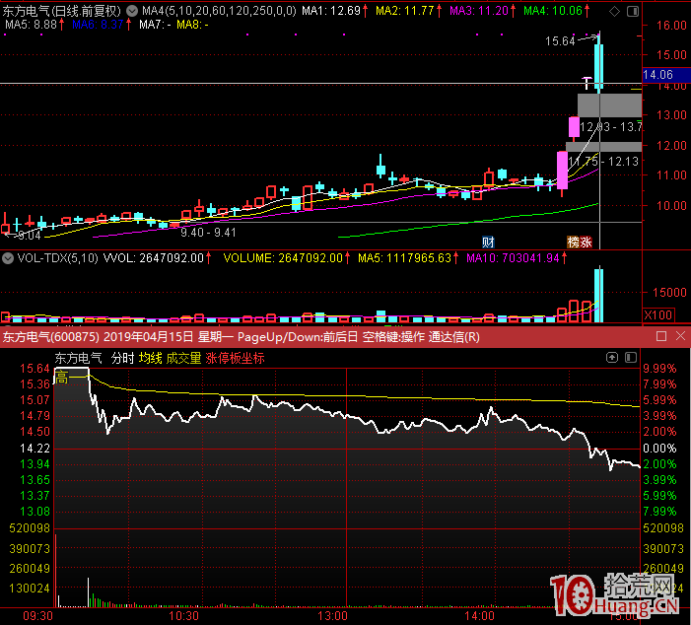Image resolution: width=691 pixels, height=625 pixels.
Task: Click the 9.40 - 9.41 gap annotation
Action: 208,233
